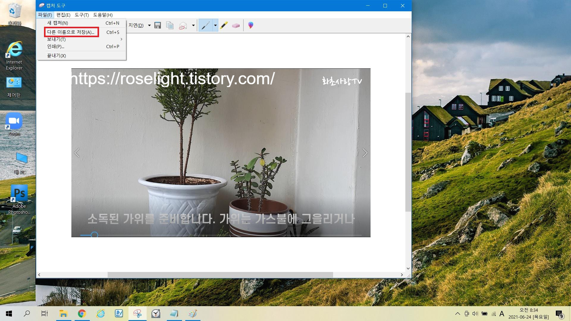The width and height of the screenshot is (571, 321).
Task: Click next arrow on captured image
Action: (365, 153)
